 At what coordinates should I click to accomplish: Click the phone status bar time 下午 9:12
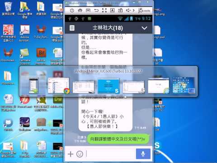(142, 19)
